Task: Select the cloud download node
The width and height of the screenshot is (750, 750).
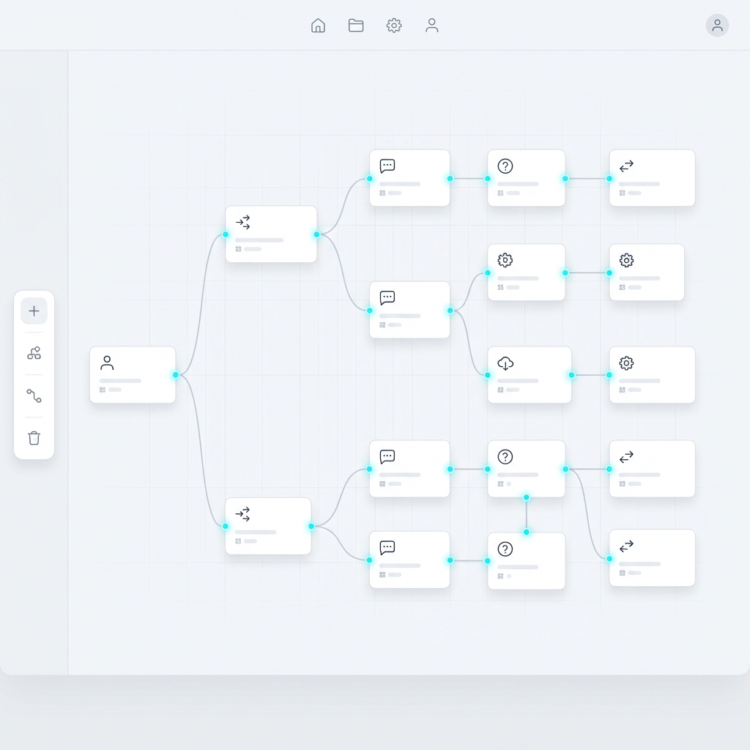Action: (x=530, y=375)
